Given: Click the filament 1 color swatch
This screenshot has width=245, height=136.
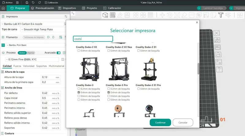Looking at the screenshot, I should 3,45.
